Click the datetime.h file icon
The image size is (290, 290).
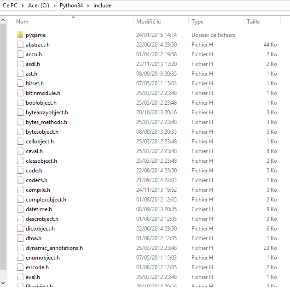20,209
